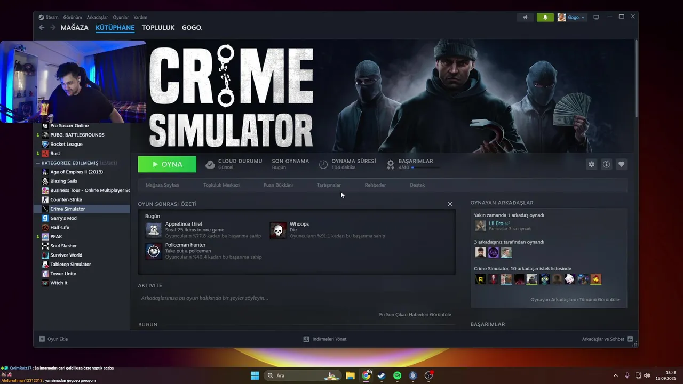Click the taskbar Ara search box
The image size is (683, 384).
[x=303, y=375]
